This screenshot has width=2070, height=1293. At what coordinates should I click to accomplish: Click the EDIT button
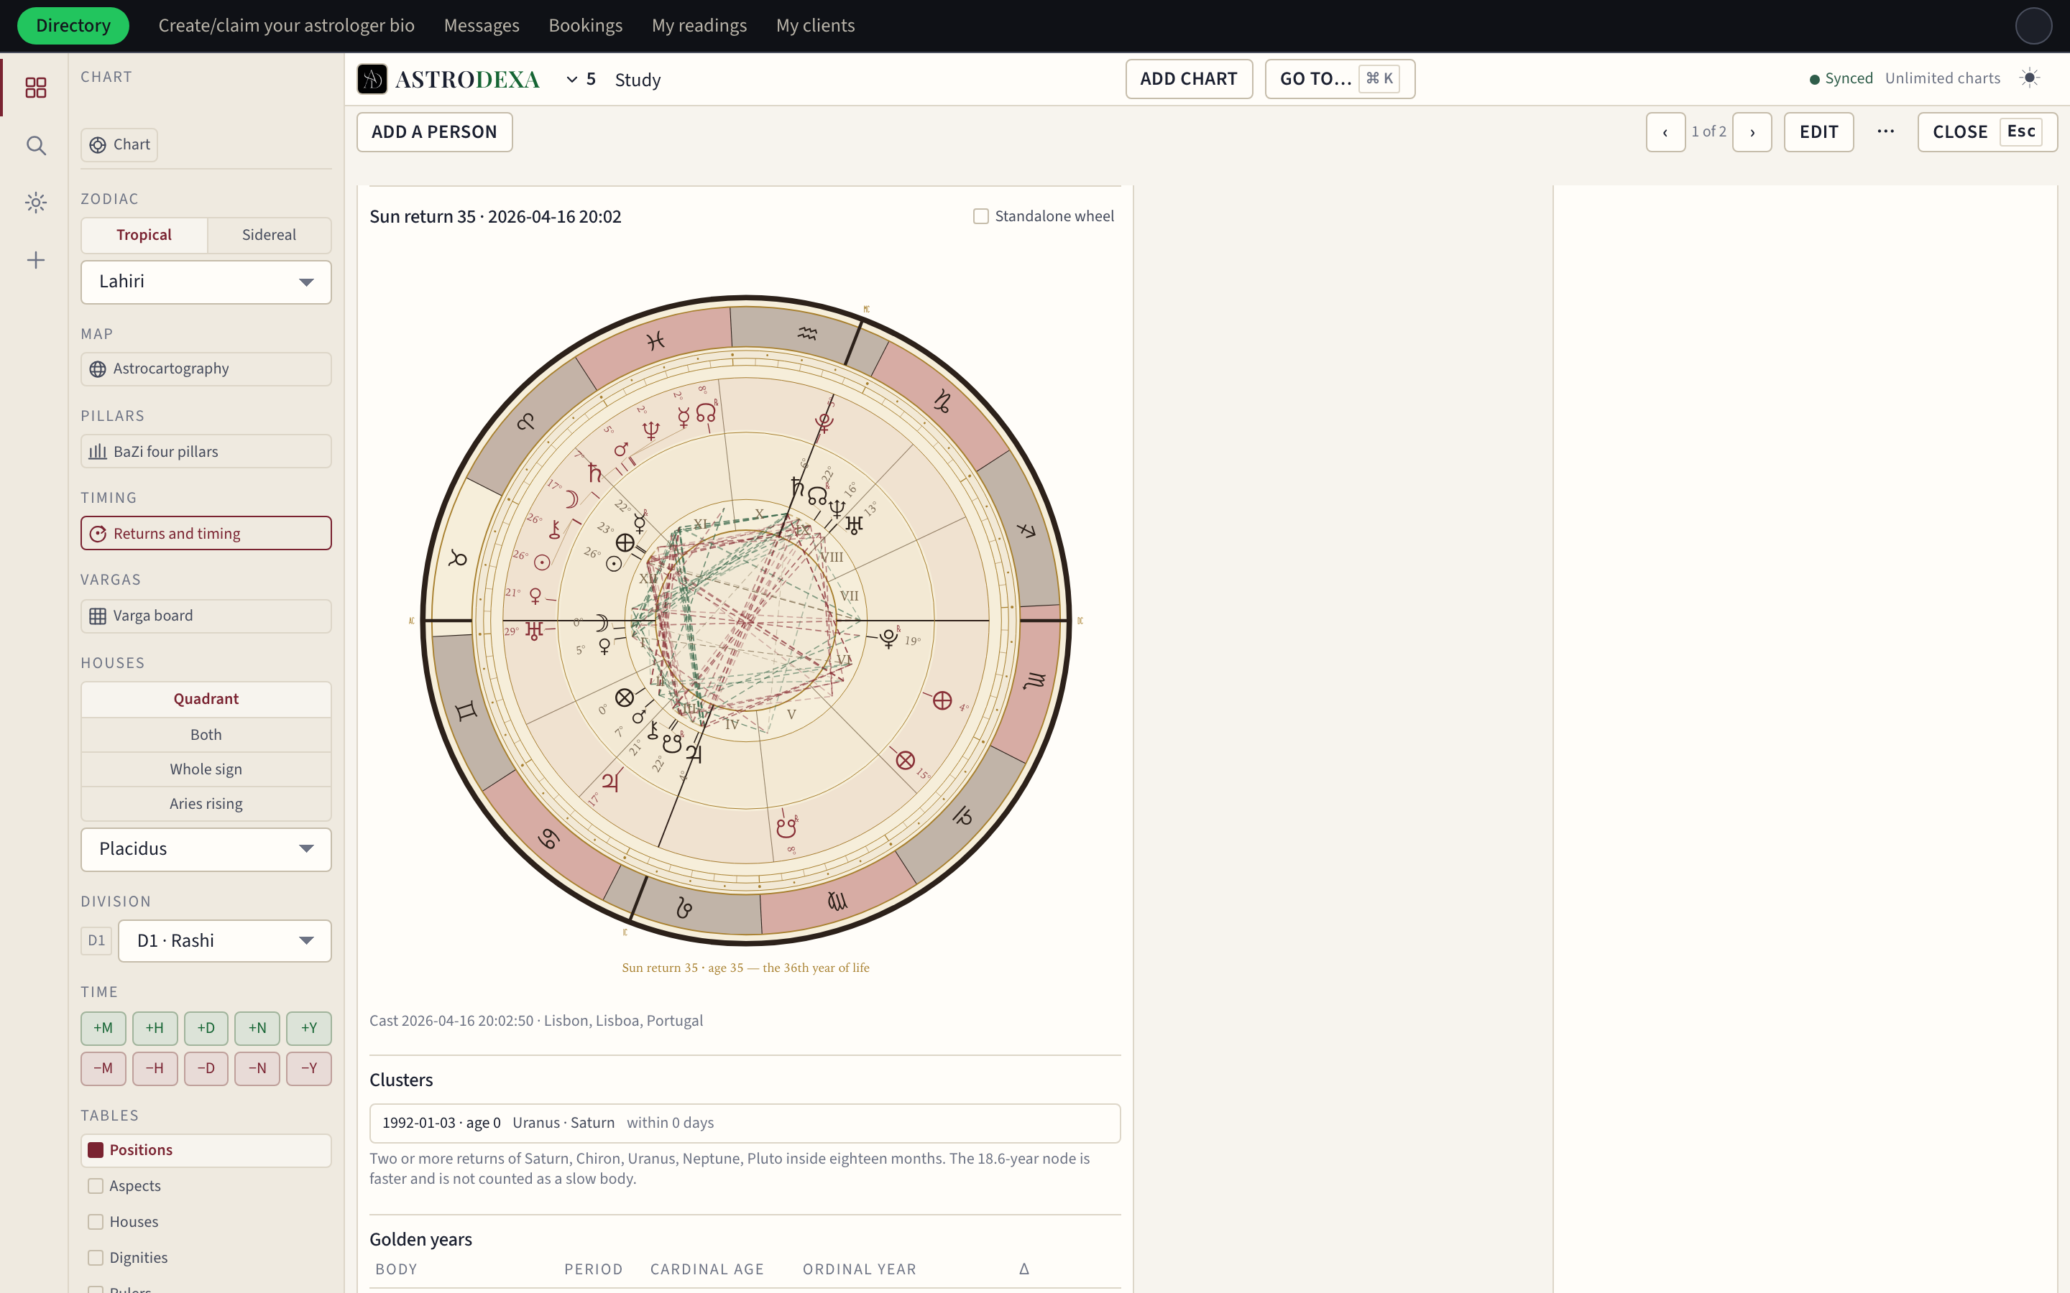[x=1818, y=131]
